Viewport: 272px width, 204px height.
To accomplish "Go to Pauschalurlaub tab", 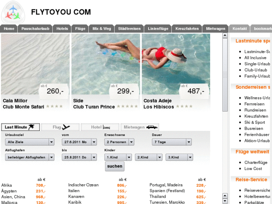I will [35, 29].
